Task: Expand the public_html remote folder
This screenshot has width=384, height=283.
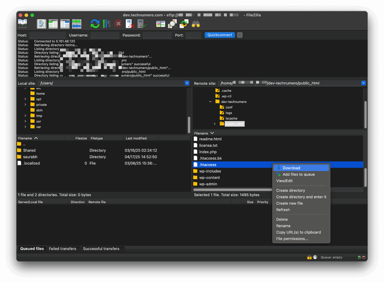Action: [x=215, y=124]
